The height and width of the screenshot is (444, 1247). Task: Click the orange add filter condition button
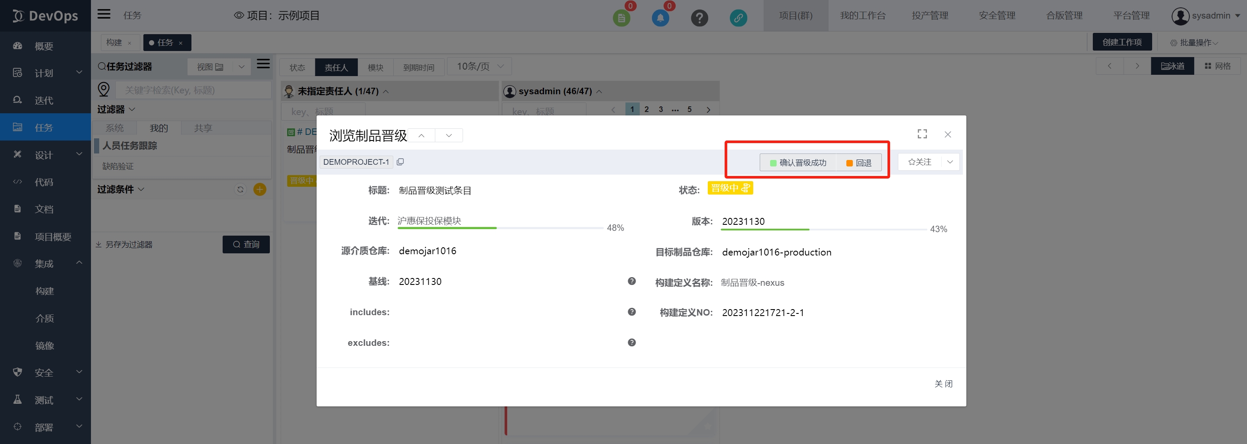(x=260, y=189)
